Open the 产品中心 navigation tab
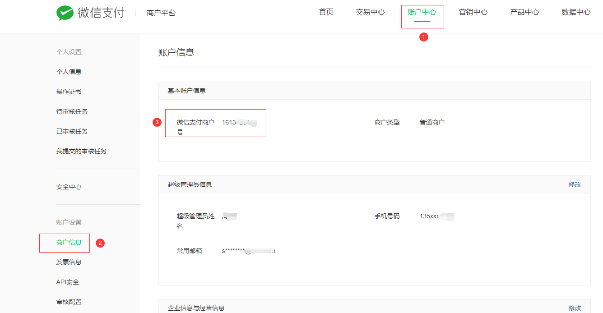Screen dimensions: 603x313 click(524, 12)
